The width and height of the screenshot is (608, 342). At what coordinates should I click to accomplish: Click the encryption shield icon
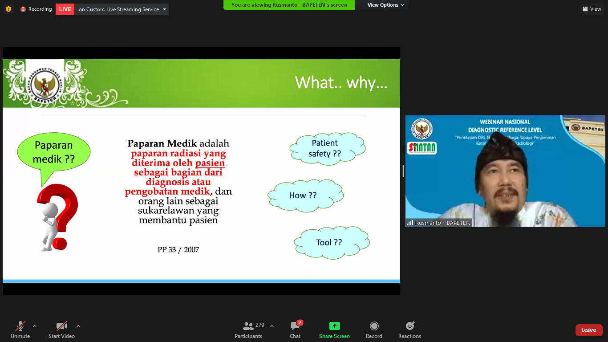(8, 9)
